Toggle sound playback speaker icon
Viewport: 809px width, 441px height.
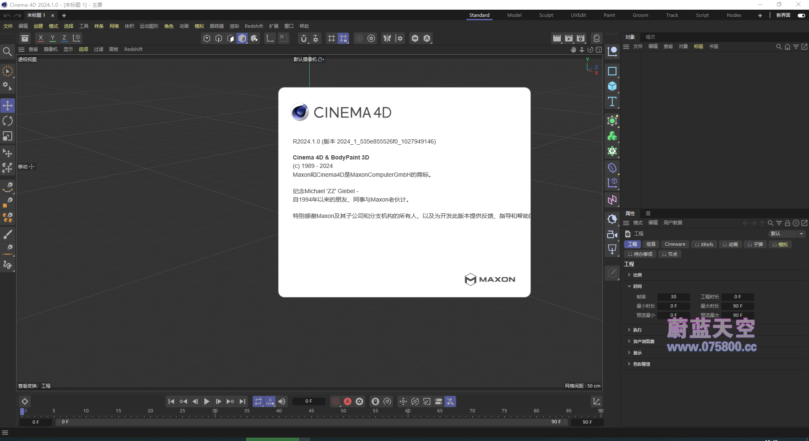(x=282, y=401)
